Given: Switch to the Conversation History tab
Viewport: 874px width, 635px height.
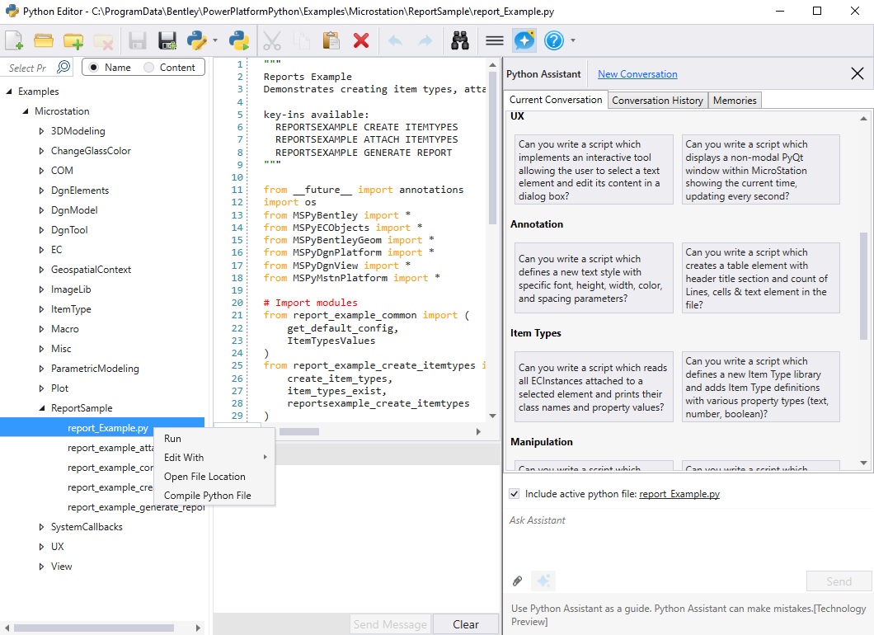Looking at the screenshot, I should coord(657,101).
